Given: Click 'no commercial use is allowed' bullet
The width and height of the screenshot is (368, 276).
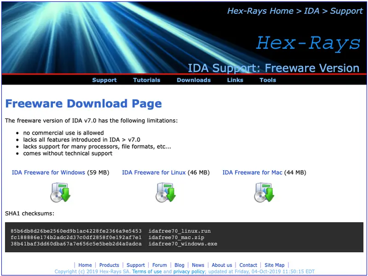Looking at the screenshot, I should click(63, 133).
